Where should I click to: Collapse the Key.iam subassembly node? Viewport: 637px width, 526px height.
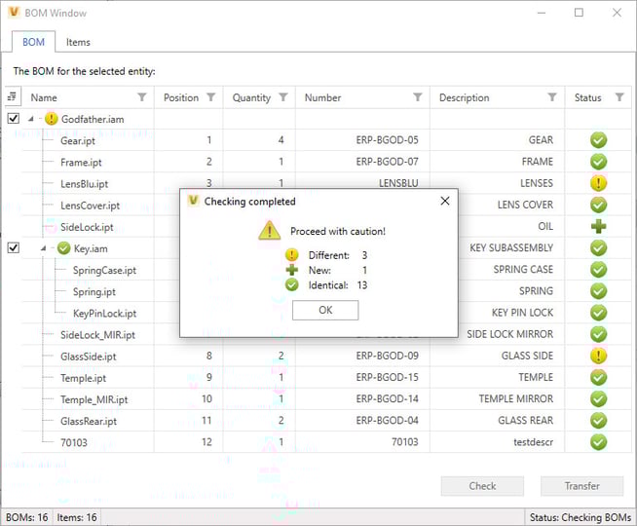pos(43,248)
